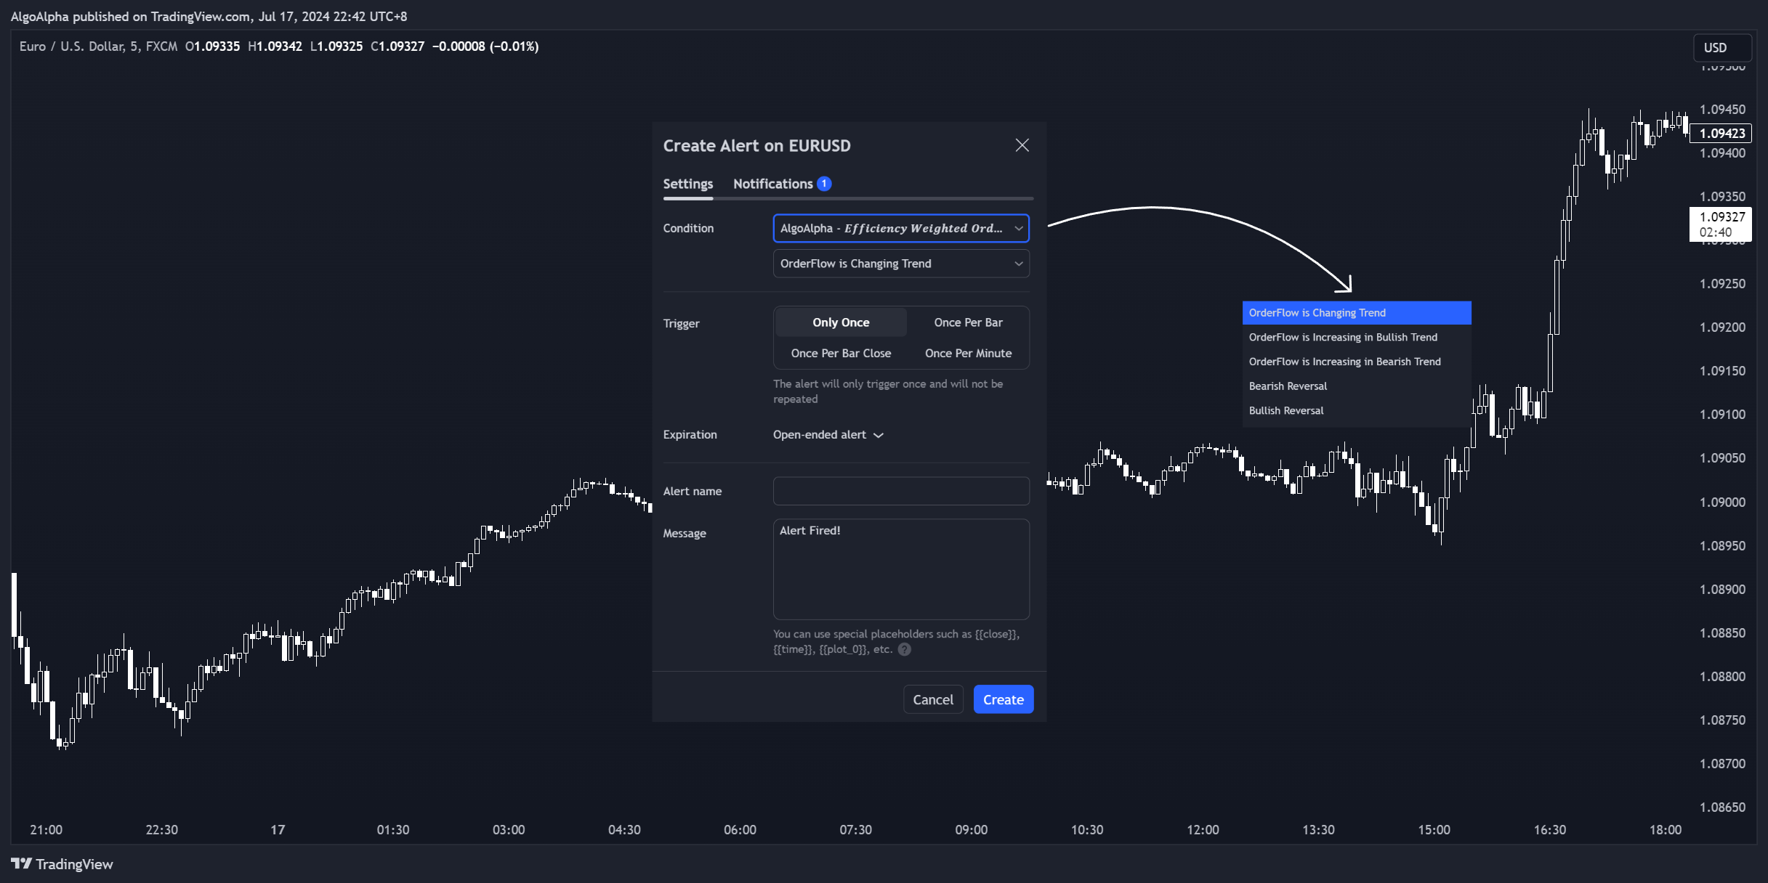Image resolution: width=1768 pixels, height=883 pixels.
Task: Click the Alert Fired! message box
Action: pyautogui.click(x=901, y=569)
